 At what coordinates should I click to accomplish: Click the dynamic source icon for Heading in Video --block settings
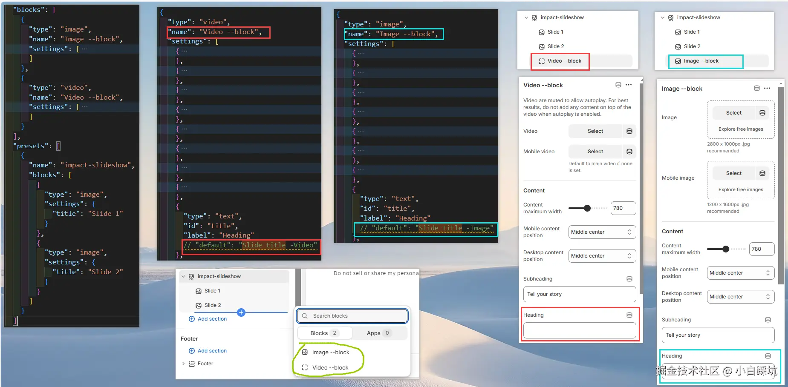click(629, 315)
